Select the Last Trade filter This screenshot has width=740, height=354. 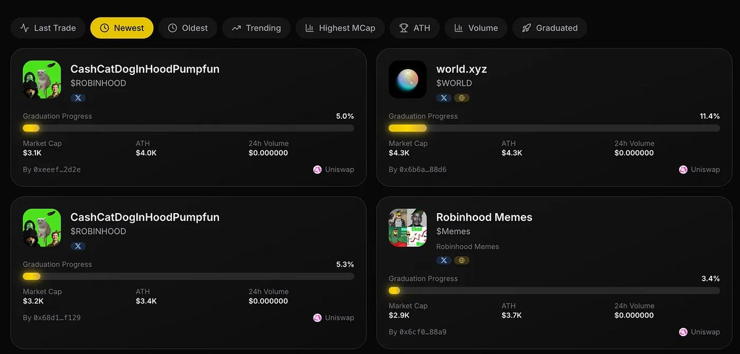tap(48, 28)
